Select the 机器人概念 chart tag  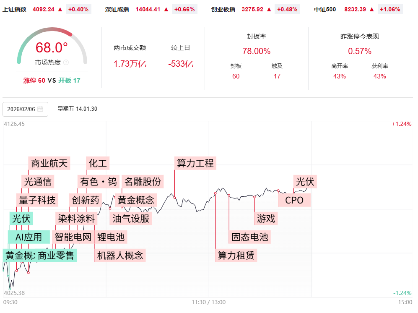tap(120, 255)
